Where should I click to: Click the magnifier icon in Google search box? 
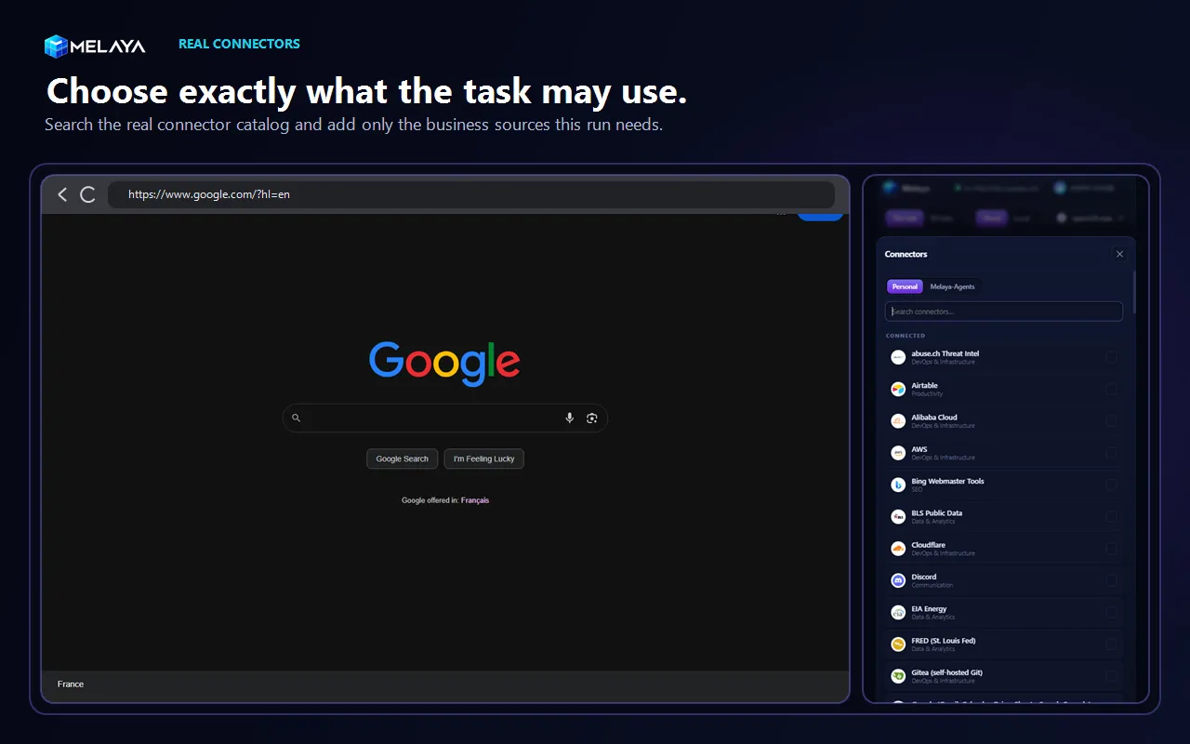coord(297,418)
